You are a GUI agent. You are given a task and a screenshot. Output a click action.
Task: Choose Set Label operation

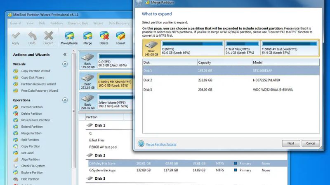click(27, 153)
